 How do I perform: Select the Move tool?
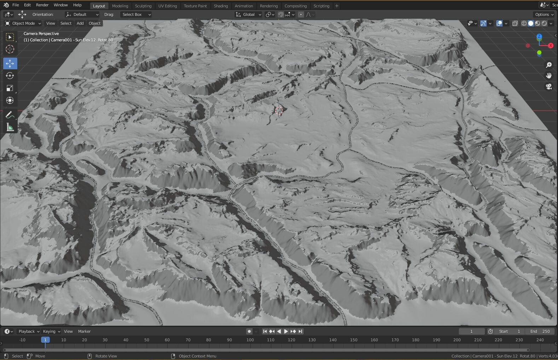(10, 64)
